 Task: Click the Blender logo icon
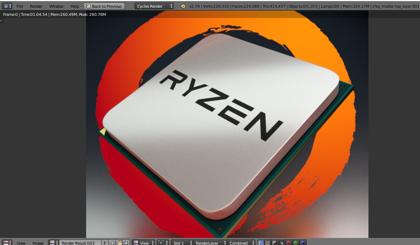pos(183,6)
